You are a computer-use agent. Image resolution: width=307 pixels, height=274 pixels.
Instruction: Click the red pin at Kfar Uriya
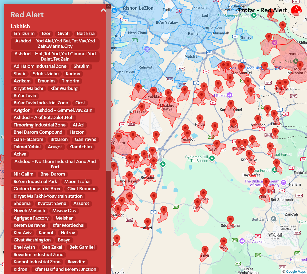tap(249, 155)
